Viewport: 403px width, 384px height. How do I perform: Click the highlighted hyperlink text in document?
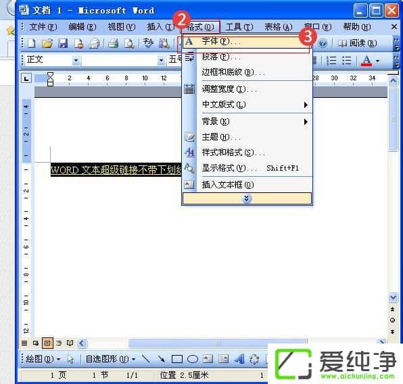tap(116, 170)
